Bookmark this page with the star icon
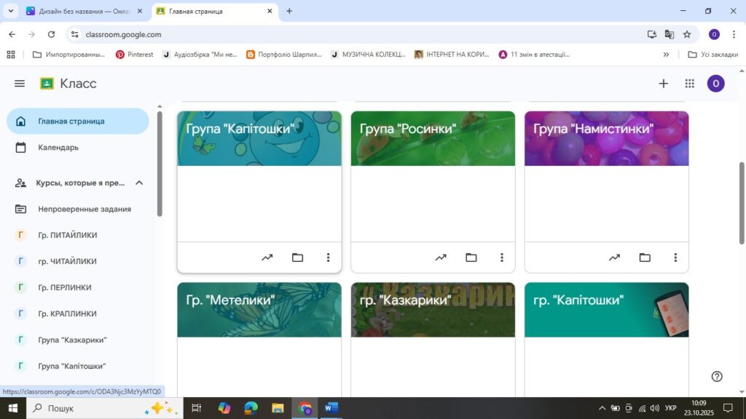 (x=687, y=34)
